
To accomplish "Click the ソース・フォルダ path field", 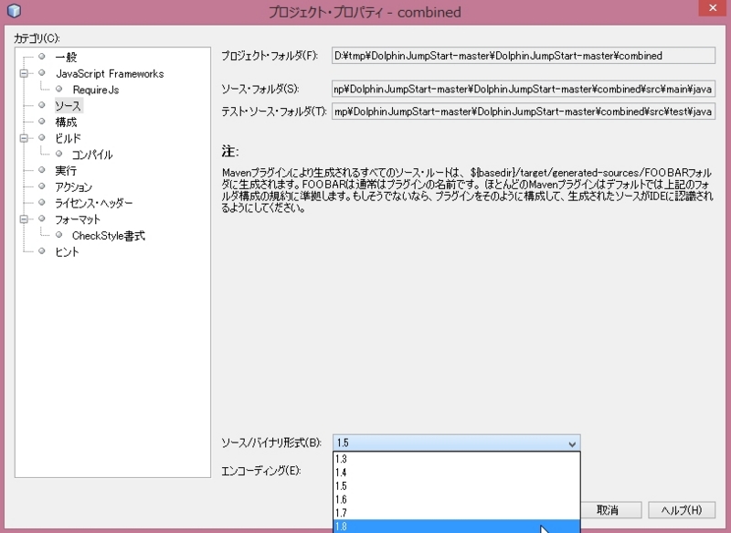I will click(x=523, y=89).
